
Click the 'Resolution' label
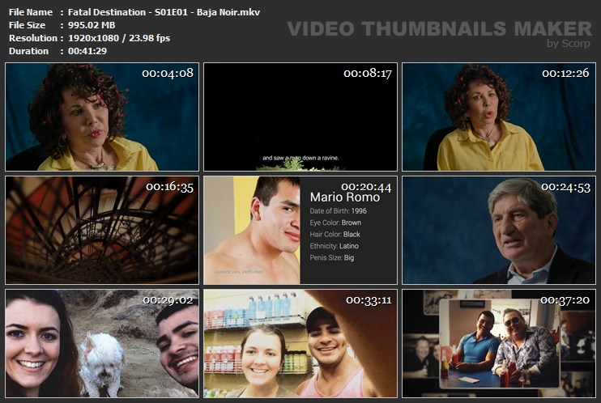click(x=33, y=38)
